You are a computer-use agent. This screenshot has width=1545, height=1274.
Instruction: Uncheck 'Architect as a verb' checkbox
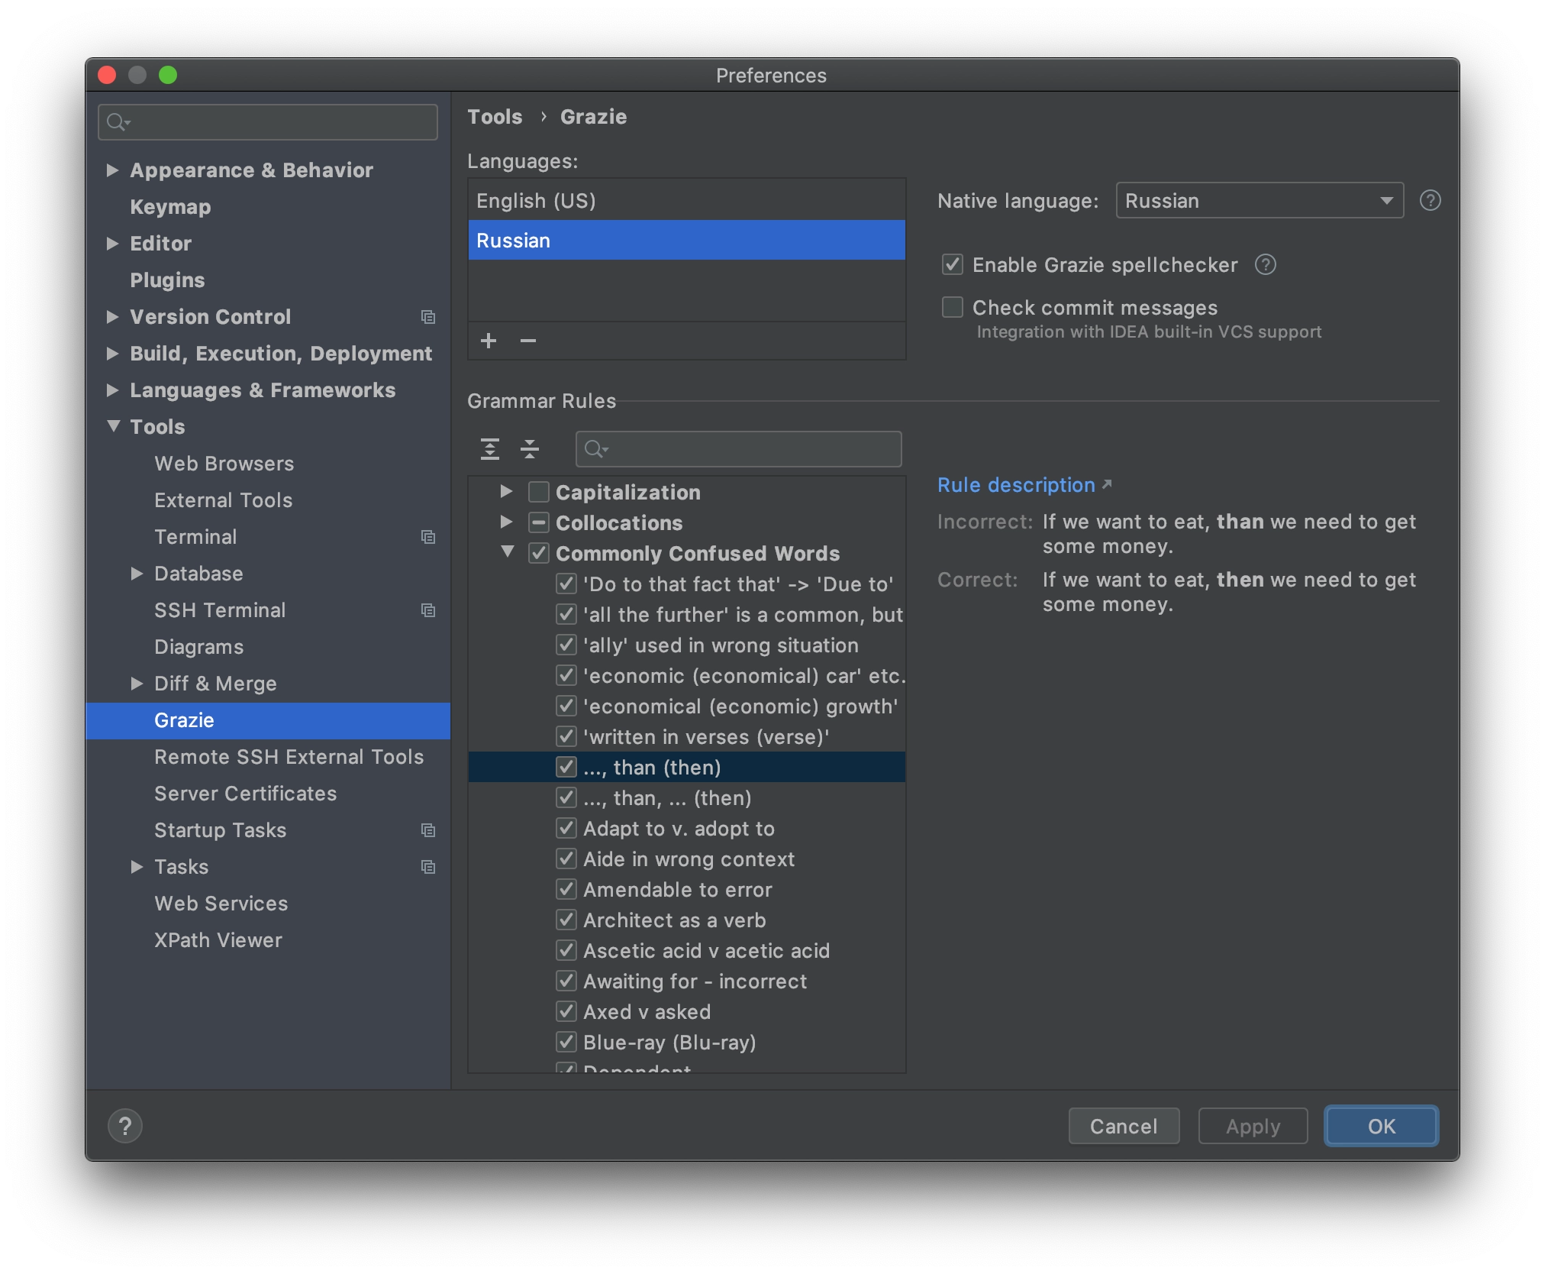coord(566,920)
